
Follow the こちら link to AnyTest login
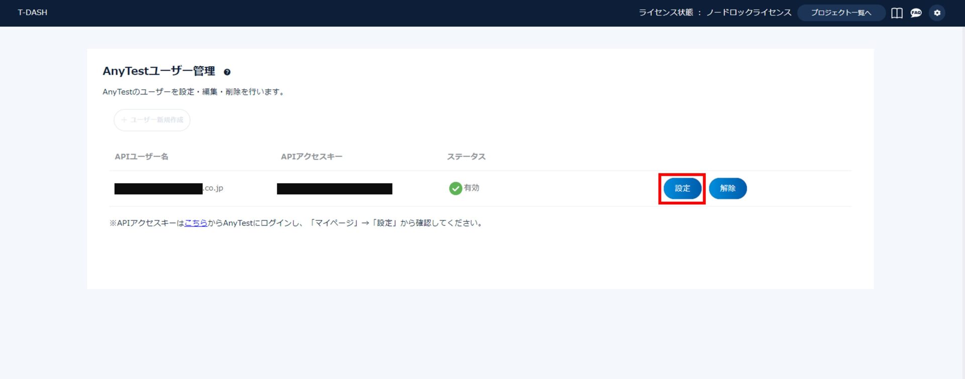pos(196,223)
